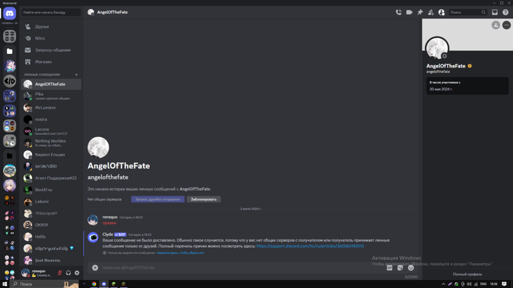
Task: Open Запросы общения message requests
Action: click(x=51, y=50)
